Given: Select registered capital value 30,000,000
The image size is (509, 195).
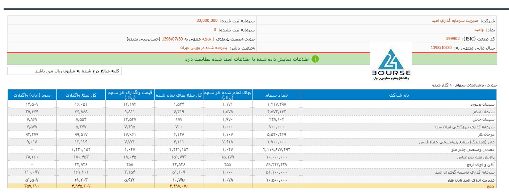Looking at the screenshot, I should 207,21.
